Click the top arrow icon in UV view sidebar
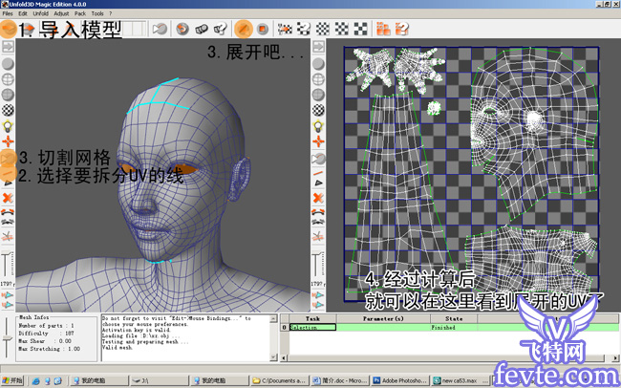Image resolution: width=621 pixels, height=388 pixels. tap(318, 47)
